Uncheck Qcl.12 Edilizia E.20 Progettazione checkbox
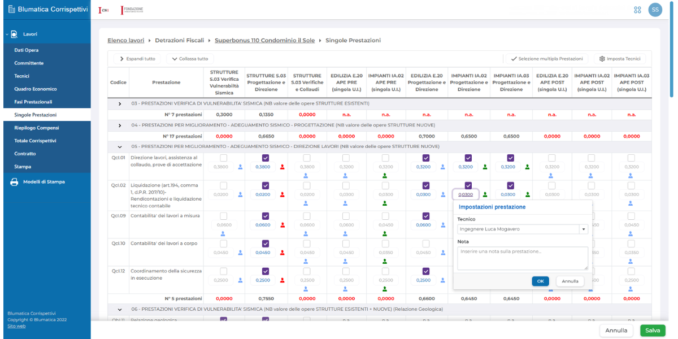This screenshot has height=339, width=678. tap(426, 271)
